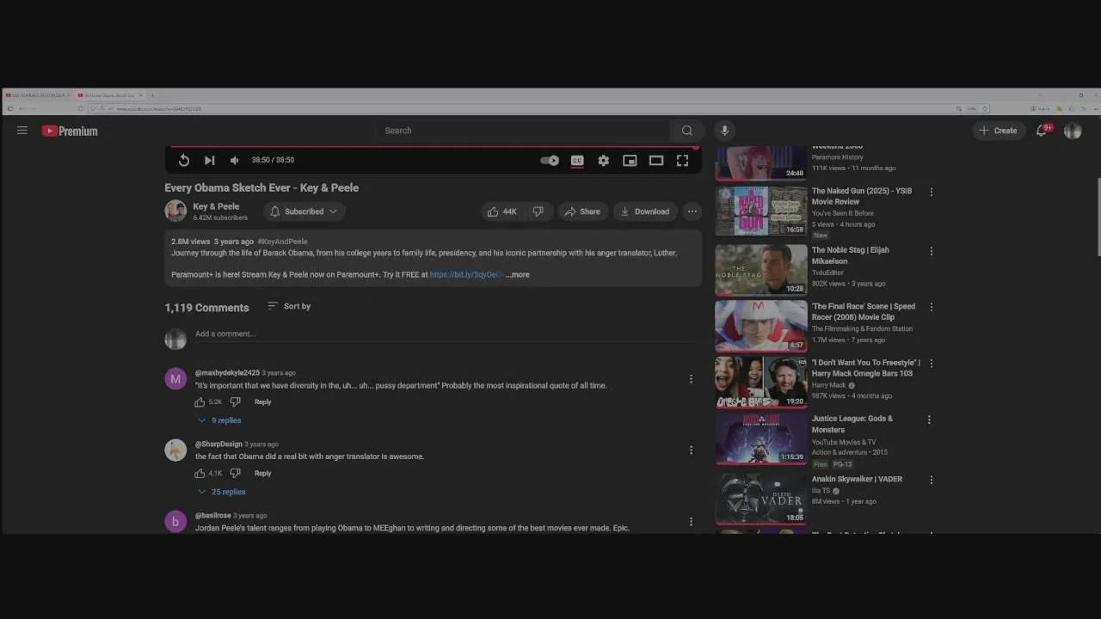Replay the video
The height and width of the screenshot is (619, 1101).
[x=183, y=160]
